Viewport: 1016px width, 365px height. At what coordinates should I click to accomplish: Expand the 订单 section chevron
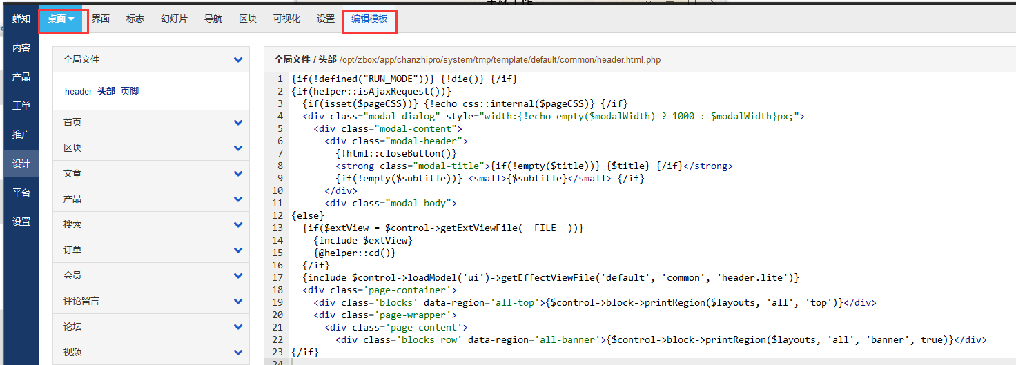(238, 250)
